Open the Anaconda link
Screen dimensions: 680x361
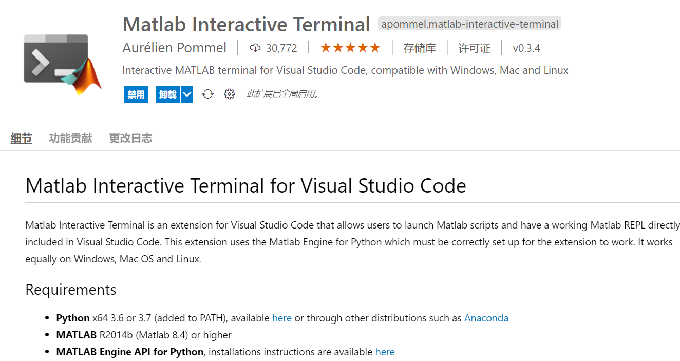[486, 318]
